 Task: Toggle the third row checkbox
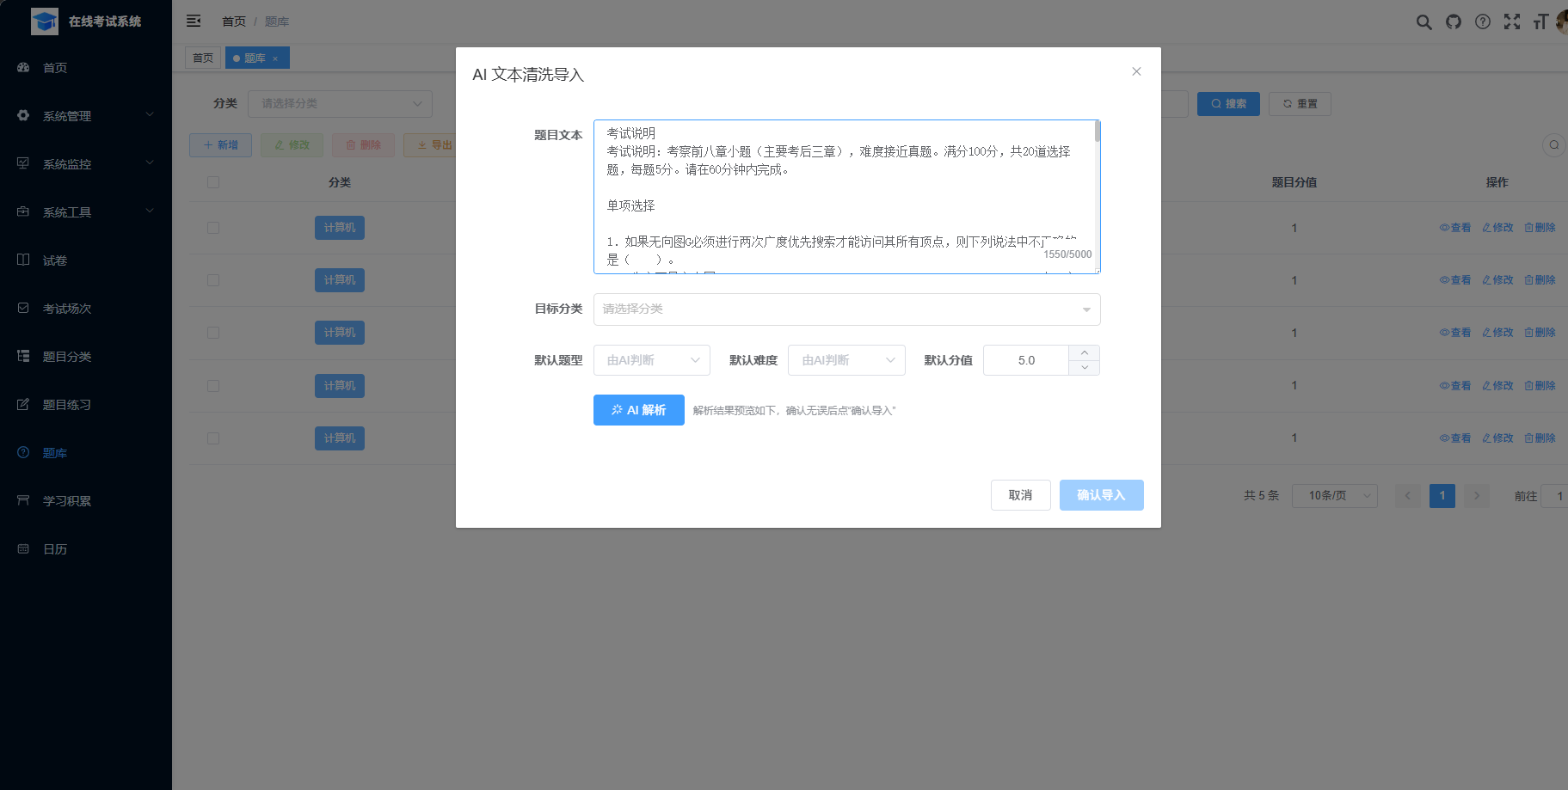coord(213,333)
